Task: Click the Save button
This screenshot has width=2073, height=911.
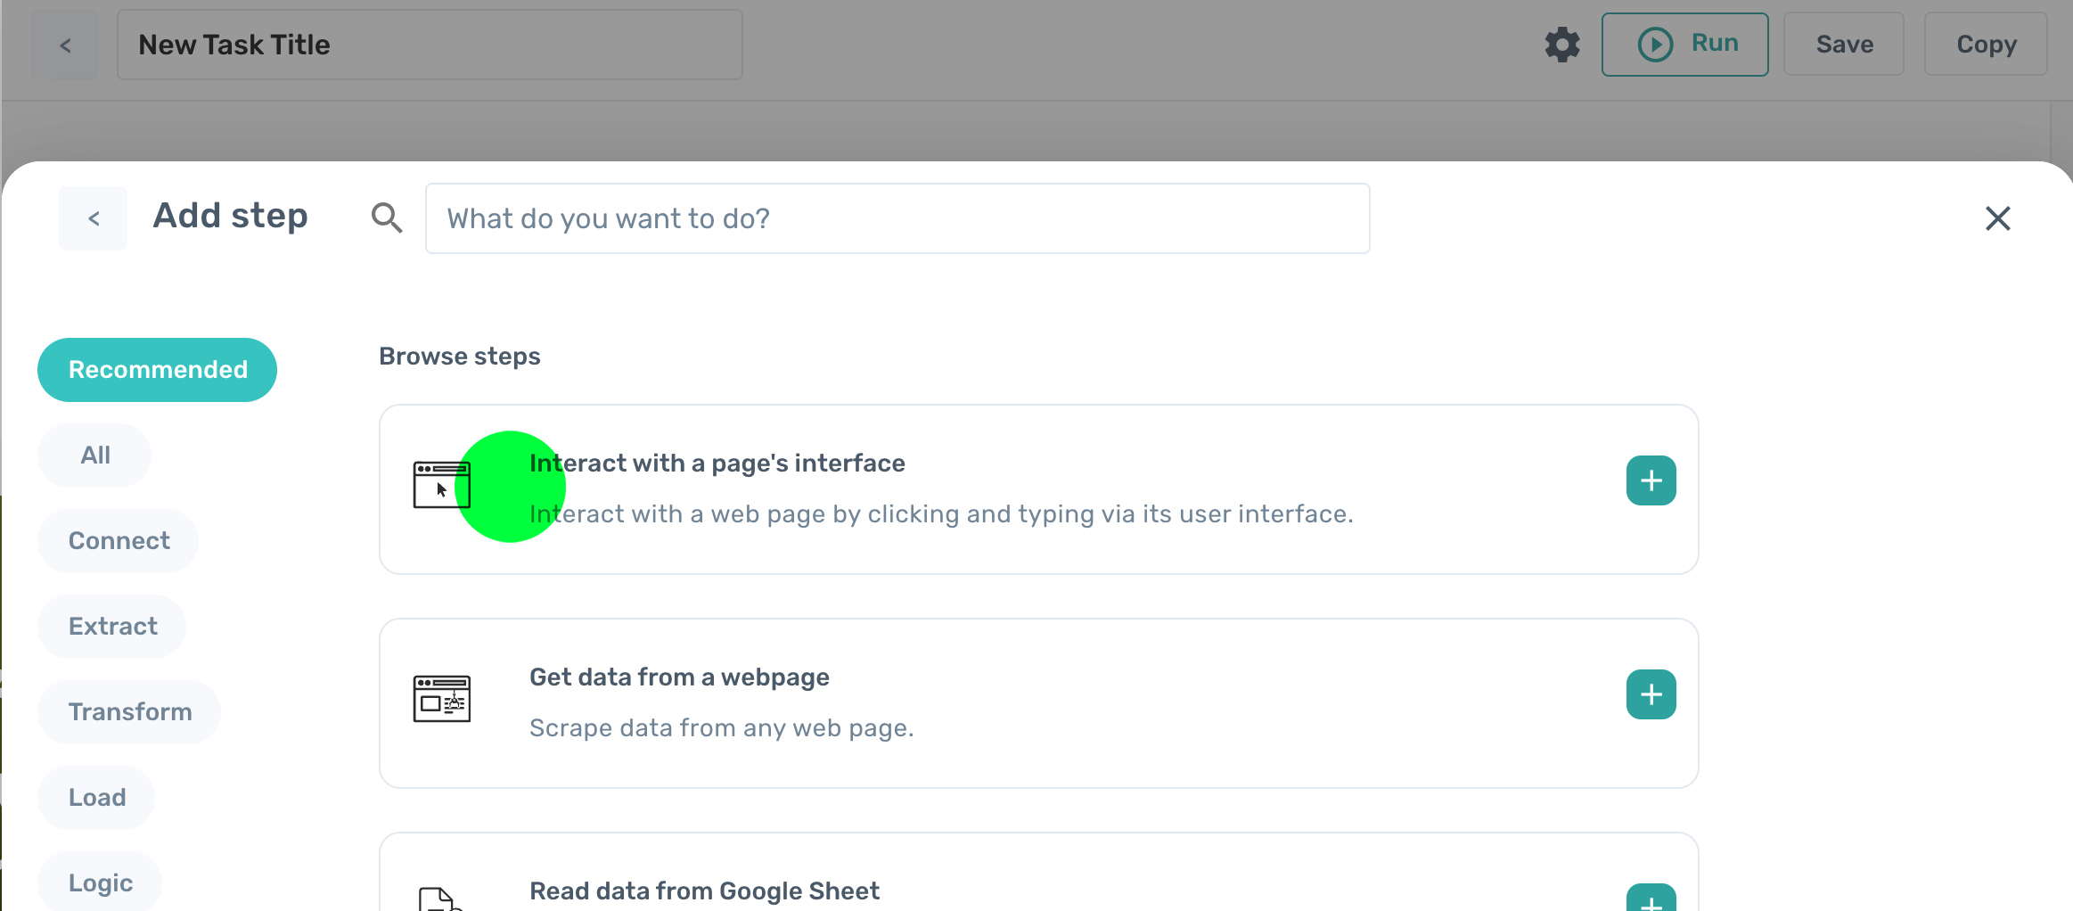Action: click(1844, 45)
